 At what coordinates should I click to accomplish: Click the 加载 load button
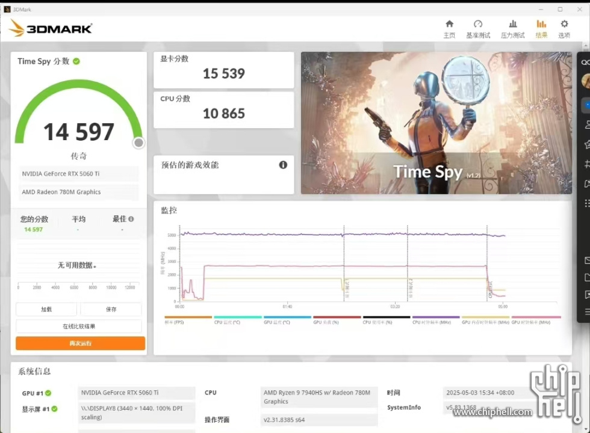pyautogui.click(x=46, y=309)
